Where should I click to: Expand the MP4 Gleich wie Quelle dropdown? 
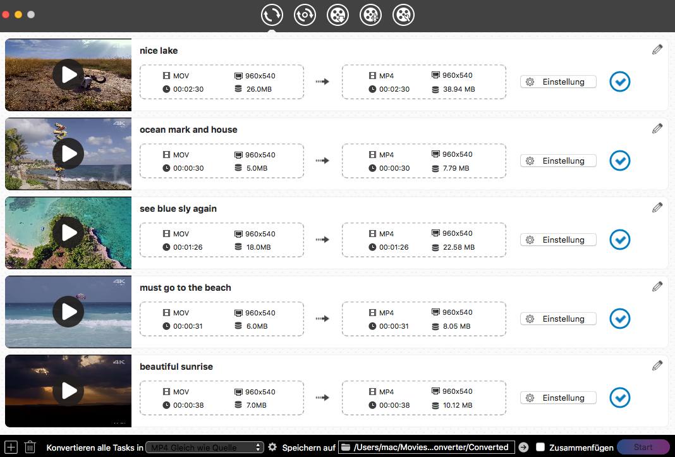point(204,447)
